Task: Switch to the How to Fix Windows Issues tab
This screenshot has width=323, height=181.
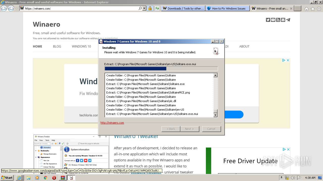Action: [227, 8]
